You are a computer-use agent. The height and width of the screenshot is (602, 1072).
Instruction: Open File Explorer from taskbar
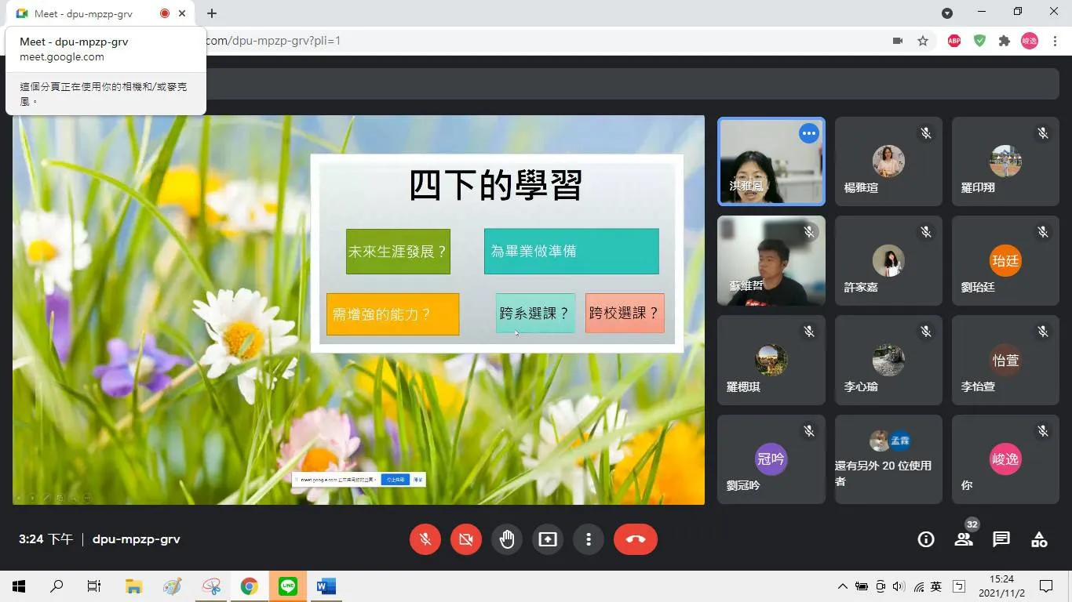coord(133,586)
